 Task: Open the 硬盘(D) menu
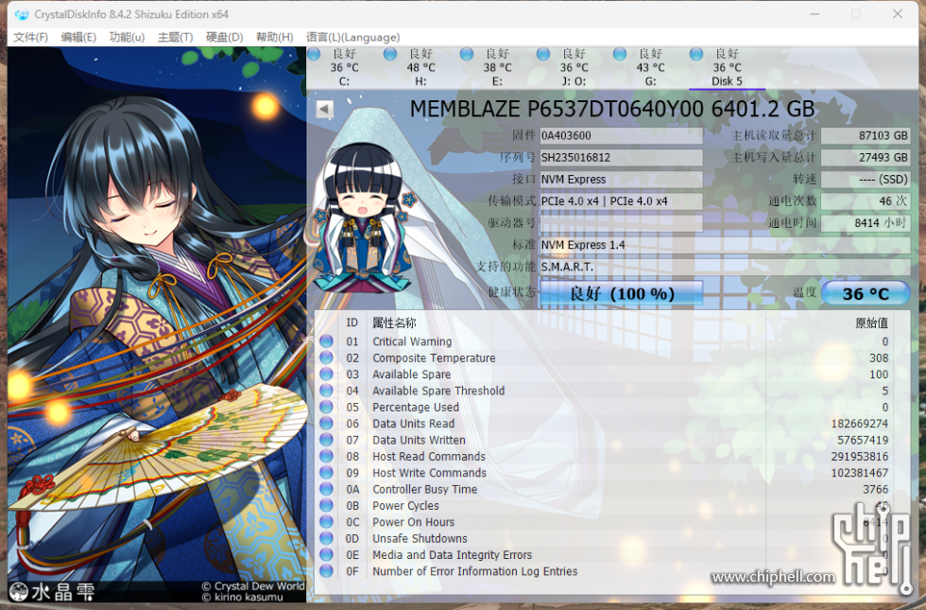pos(225,37)
